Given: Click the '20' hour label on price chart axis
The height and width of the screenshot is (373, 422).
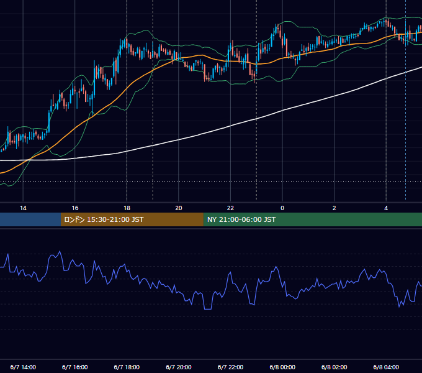Looking at the screenshot, I should click(179, 208).
